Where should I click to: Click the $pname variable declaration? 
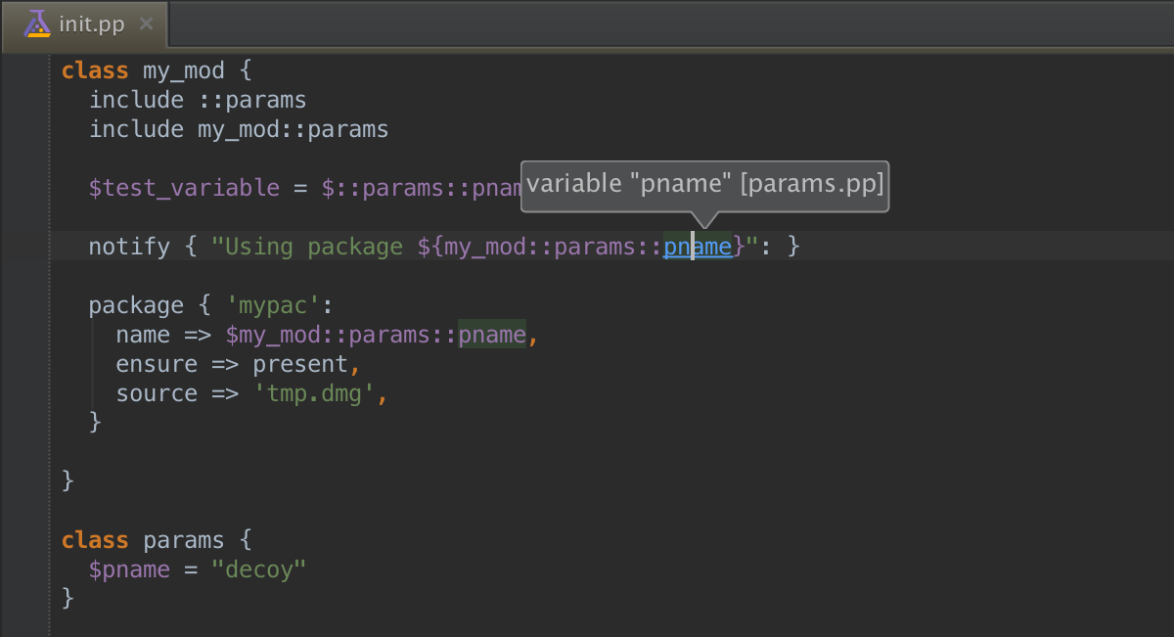tap(129, 569)
